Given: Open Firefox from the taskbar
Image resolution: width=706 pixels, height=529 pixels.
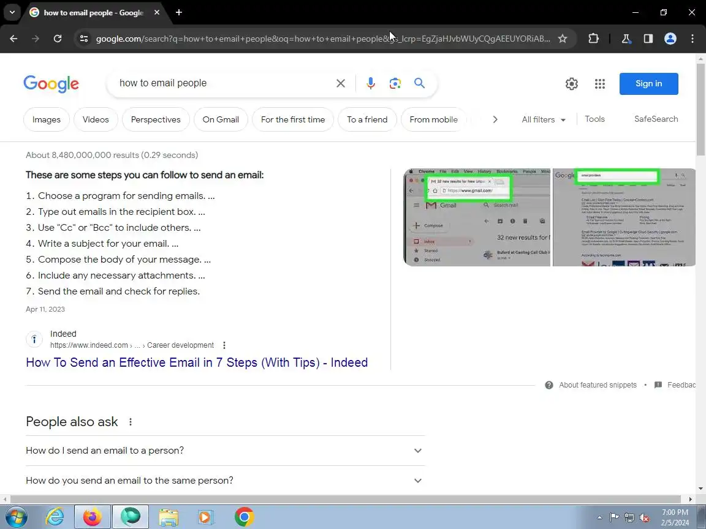Looking at the screenshot, I should pyautogui.click(x=93, y=517).
